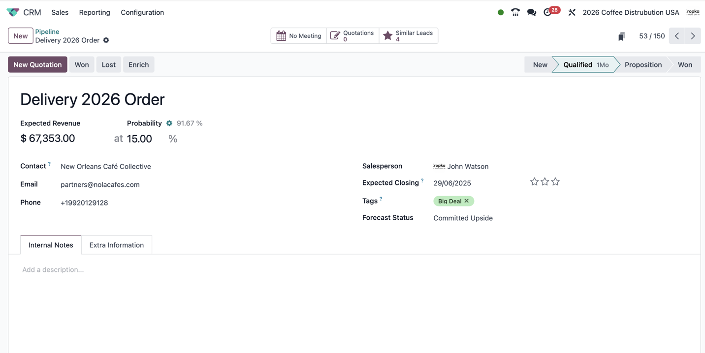Open the Configuration menu
Image resolution: width=705 pixels, height=353 pixels.
[142, 12]
